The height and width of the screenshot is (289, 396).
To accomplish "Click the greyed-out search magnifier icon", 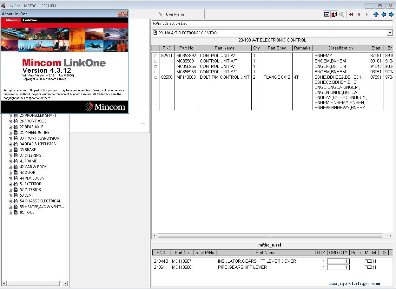I will (342, 14).
